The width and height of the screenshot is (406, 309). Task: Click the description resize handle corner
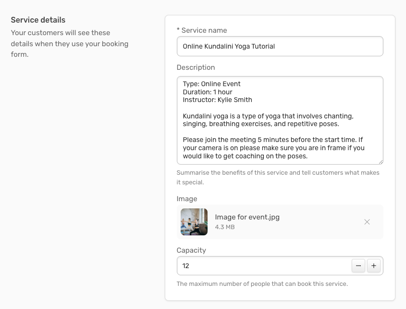click(x=381, y=162)
